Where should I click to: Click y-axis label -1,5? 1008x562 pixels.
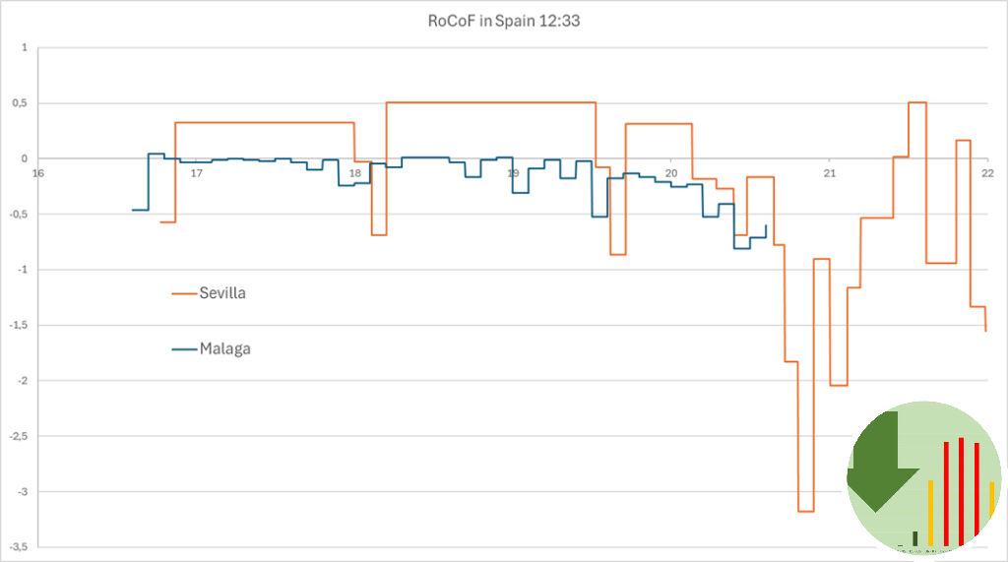[18, 326]
